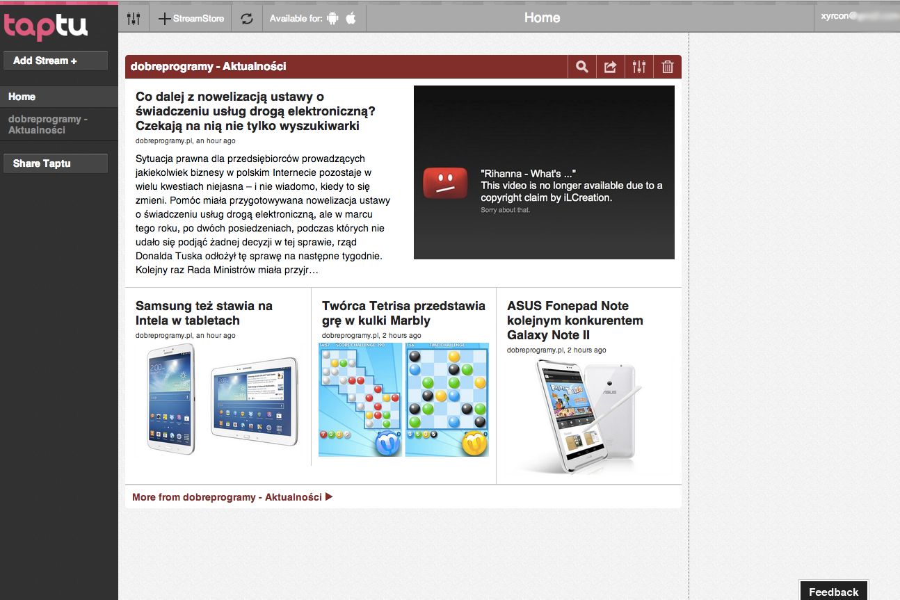900x600 pixels.
Task: Delete the dobreprogramy stream with trash icon
Action: [x=668, y=67]
